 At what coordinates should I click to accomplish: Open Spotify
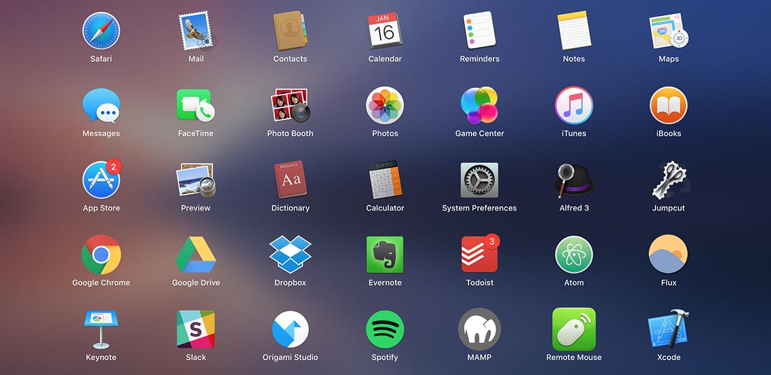point(385,329)
